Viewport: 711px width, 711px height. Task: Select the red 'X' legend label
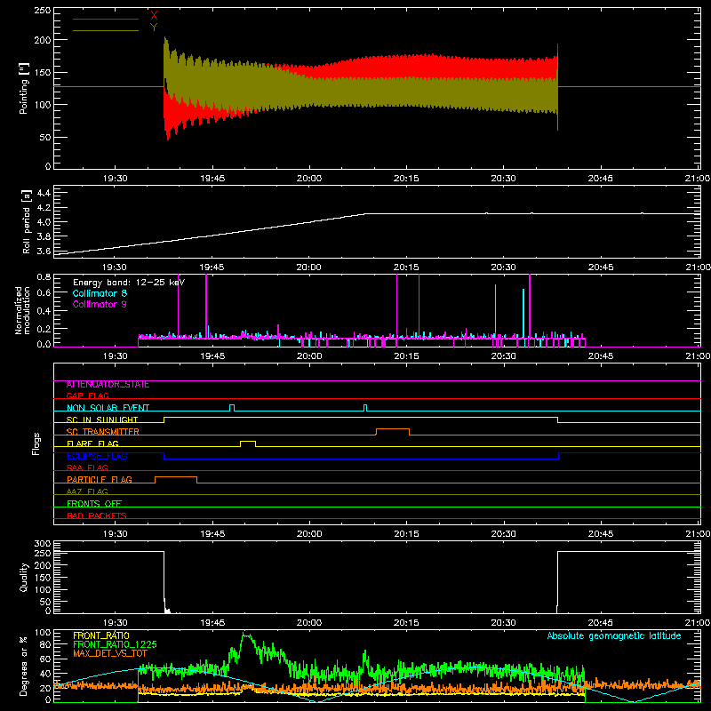(154, 15)
